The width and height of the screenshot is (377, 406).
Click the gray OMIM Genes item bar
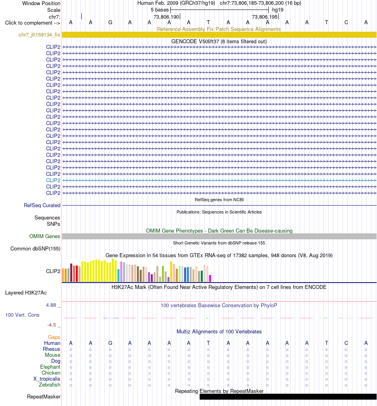(x=219, y=236)
